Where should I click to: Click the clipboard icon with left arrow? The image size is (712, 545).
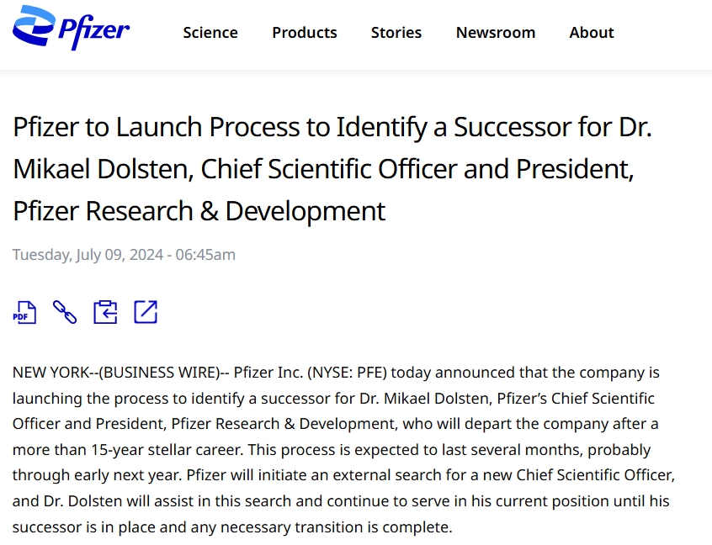point(105,312)
